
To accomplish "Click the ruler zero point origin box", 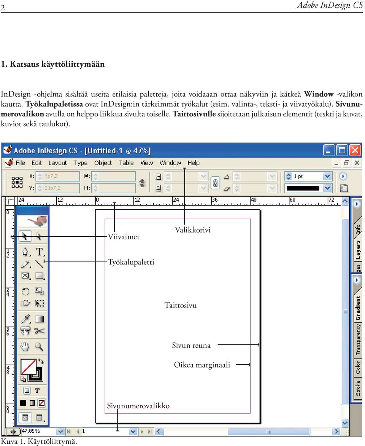I will point(10,201).
